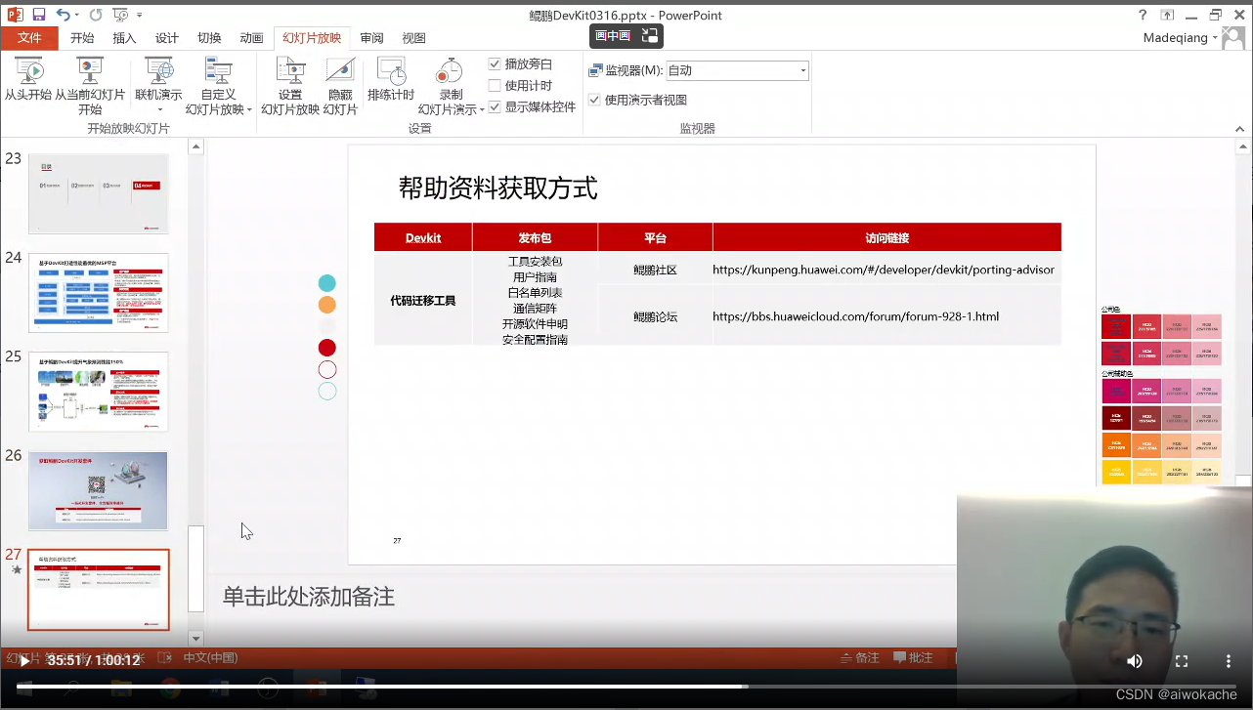Click the 批注 comments status bar icon
Screen dimensions: 1253x710
click(913, 658)
